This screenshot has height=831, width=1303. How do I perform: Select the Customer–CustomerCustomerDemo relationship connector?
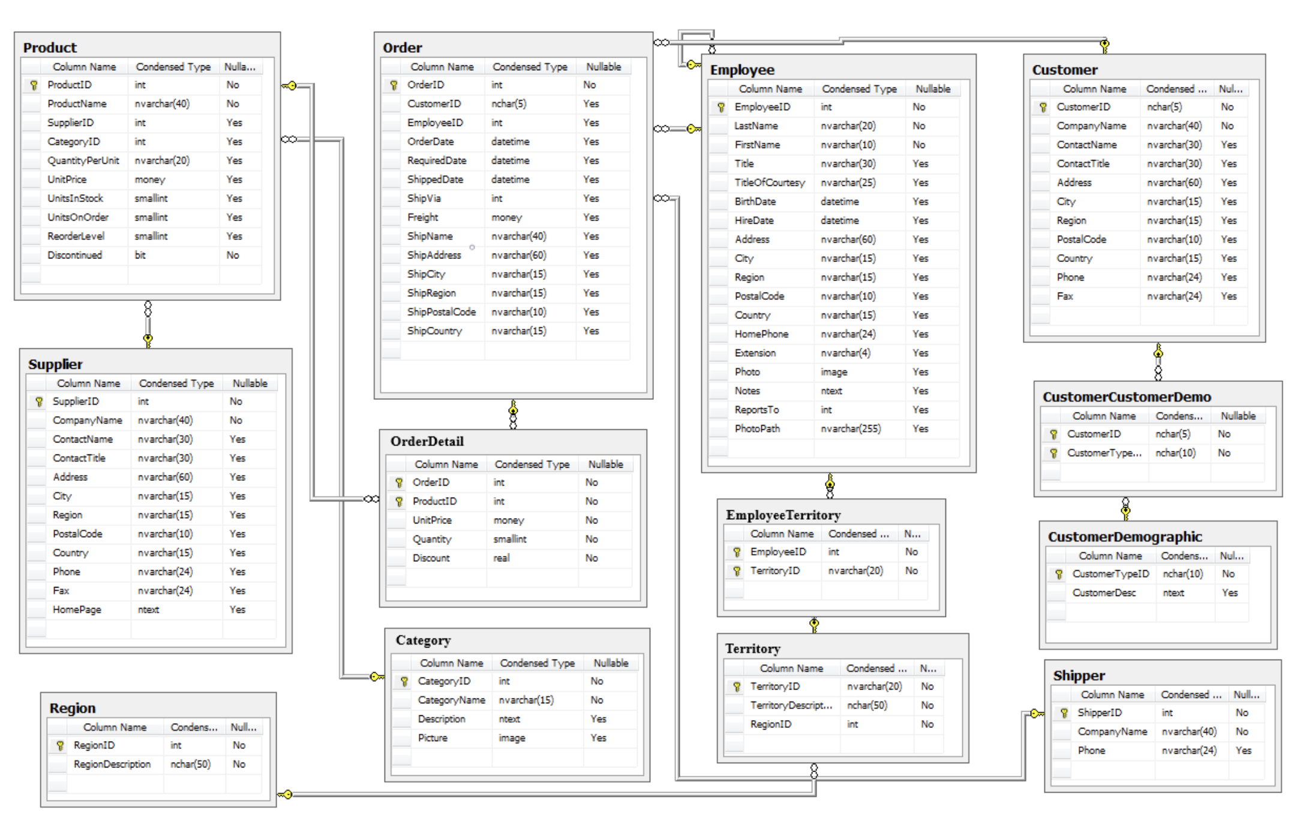click(1158, 362)
